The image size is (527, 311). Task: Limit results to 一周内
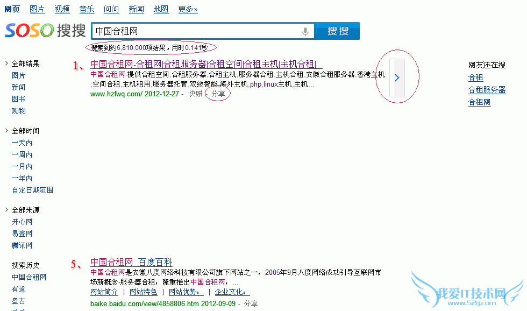click(22, 154)
